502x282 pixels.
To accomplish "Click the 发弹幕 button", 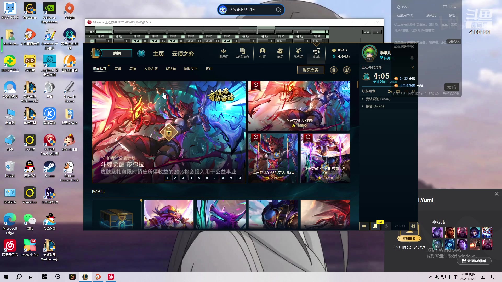I will click(452, 87).
